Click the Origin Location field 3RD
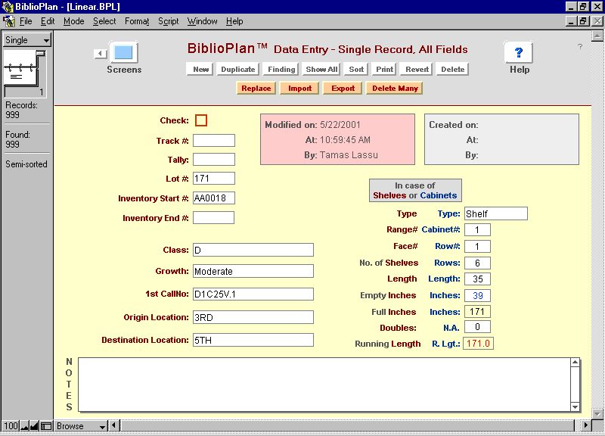605x436 pixels. (x=253, y=317)
